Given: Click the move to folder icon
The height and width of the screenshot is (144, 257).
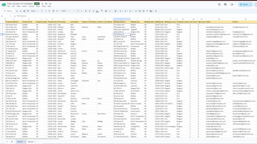Looking at the screenshot, I should click(x=46, y=4).
